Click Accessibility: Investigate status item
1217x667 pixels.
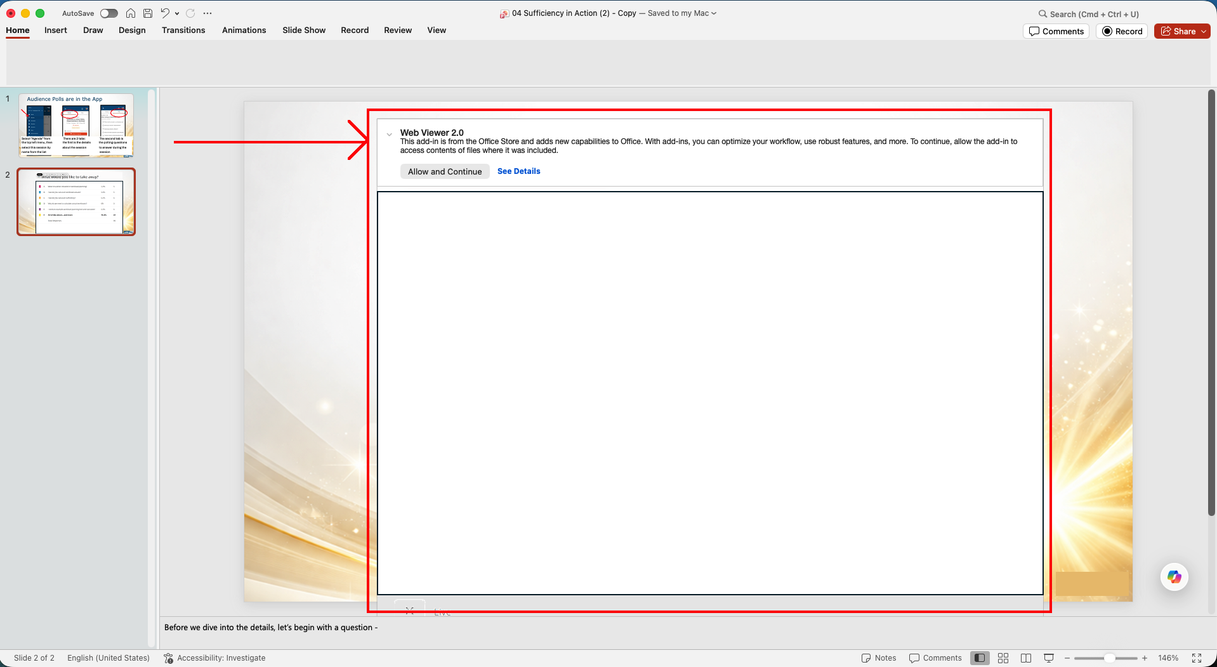pyautogui.click(x=214, y=658)
